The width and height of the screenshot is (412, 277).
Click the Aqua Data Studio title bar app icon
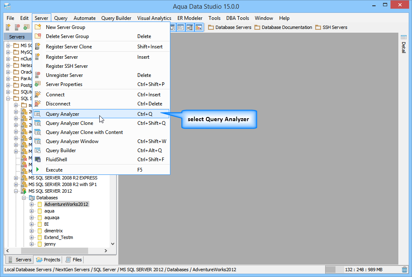7,6
